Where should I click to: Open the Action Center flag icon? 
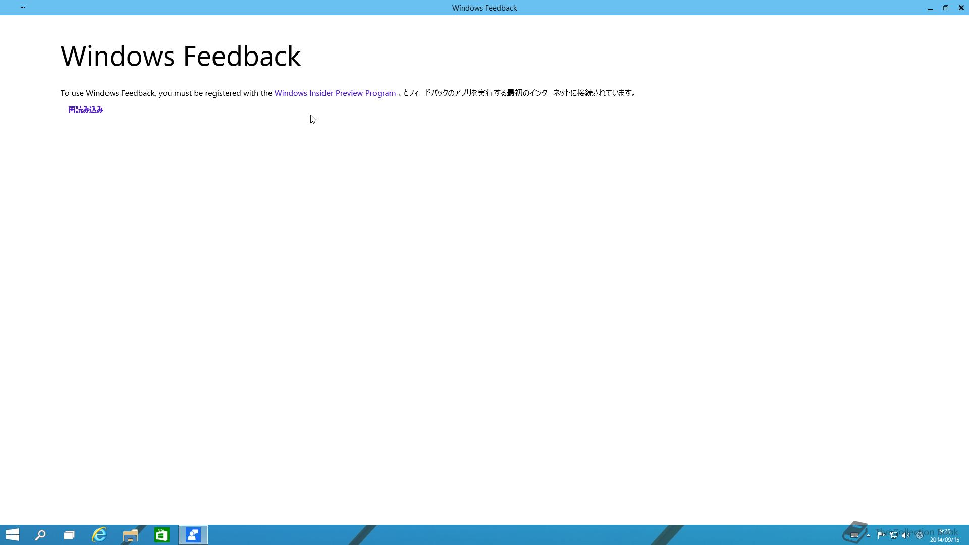[881, 535]
